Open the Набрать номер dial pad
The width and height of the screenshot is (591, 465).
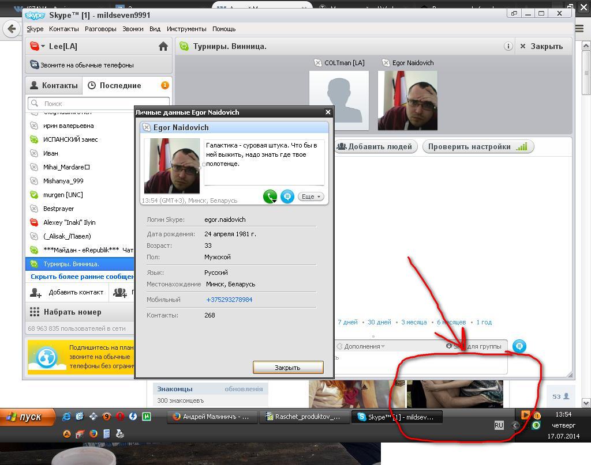pyautogui.click(x=80, y=312)
